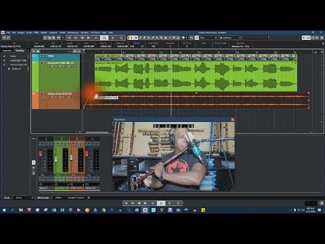This screenshot has width=325, height=244.
Task: Click Record in the bottom transport bar
Action: click(178, 203)
